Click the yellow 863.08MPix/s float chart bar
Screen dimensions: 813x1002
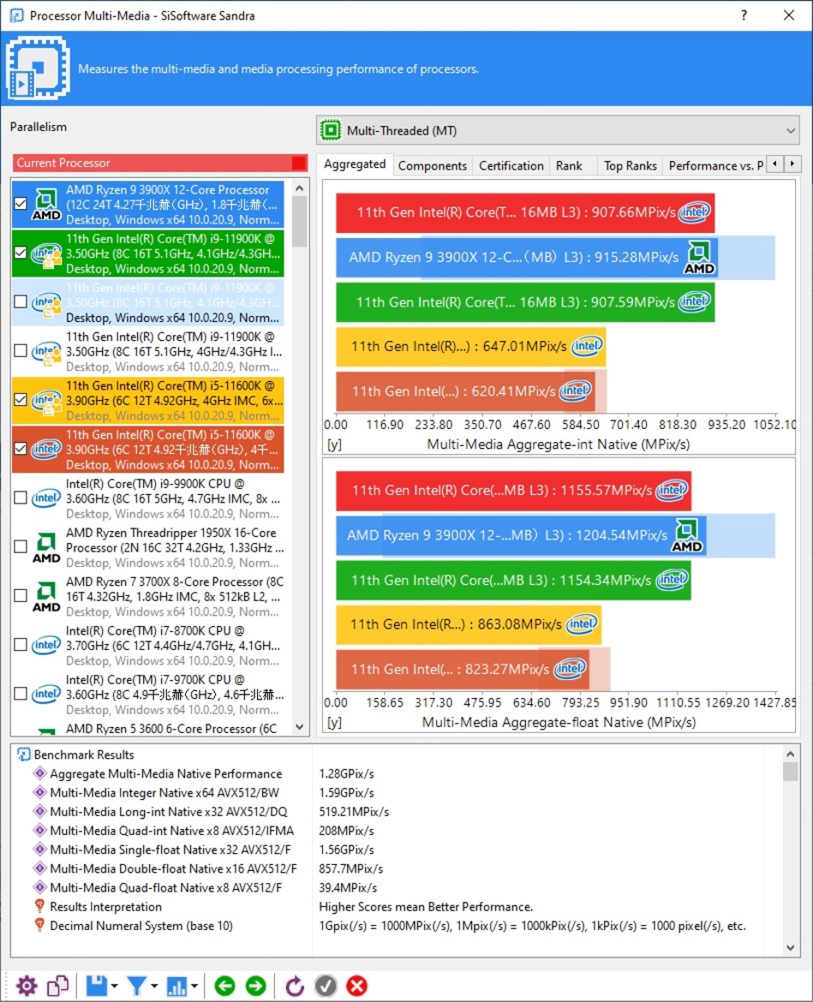pyautogui.click(x=469, y=624)
